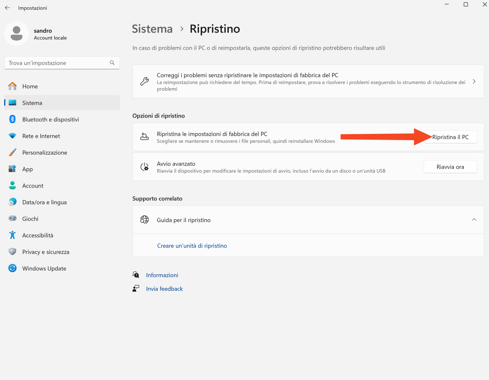Maximize the Impostazioni window
The height and width of the screenshot is (380, 489).
point(466,5)
